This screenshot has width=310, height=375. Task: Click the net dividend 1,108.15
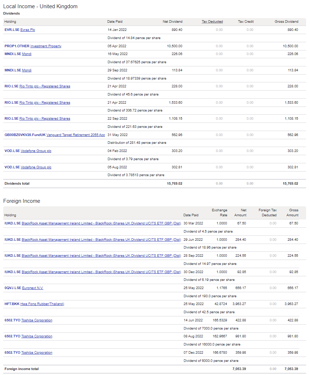coord(175,118)
